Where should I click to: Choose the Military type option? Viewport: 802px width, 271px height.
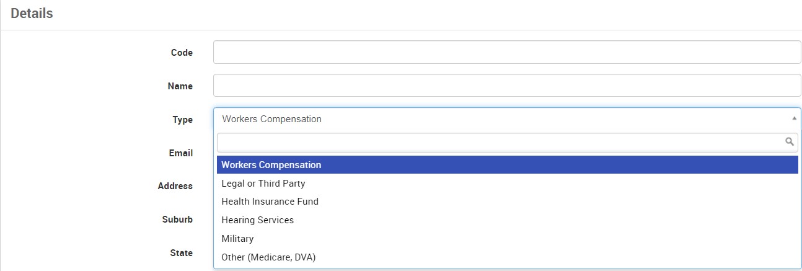click(237, 239)
